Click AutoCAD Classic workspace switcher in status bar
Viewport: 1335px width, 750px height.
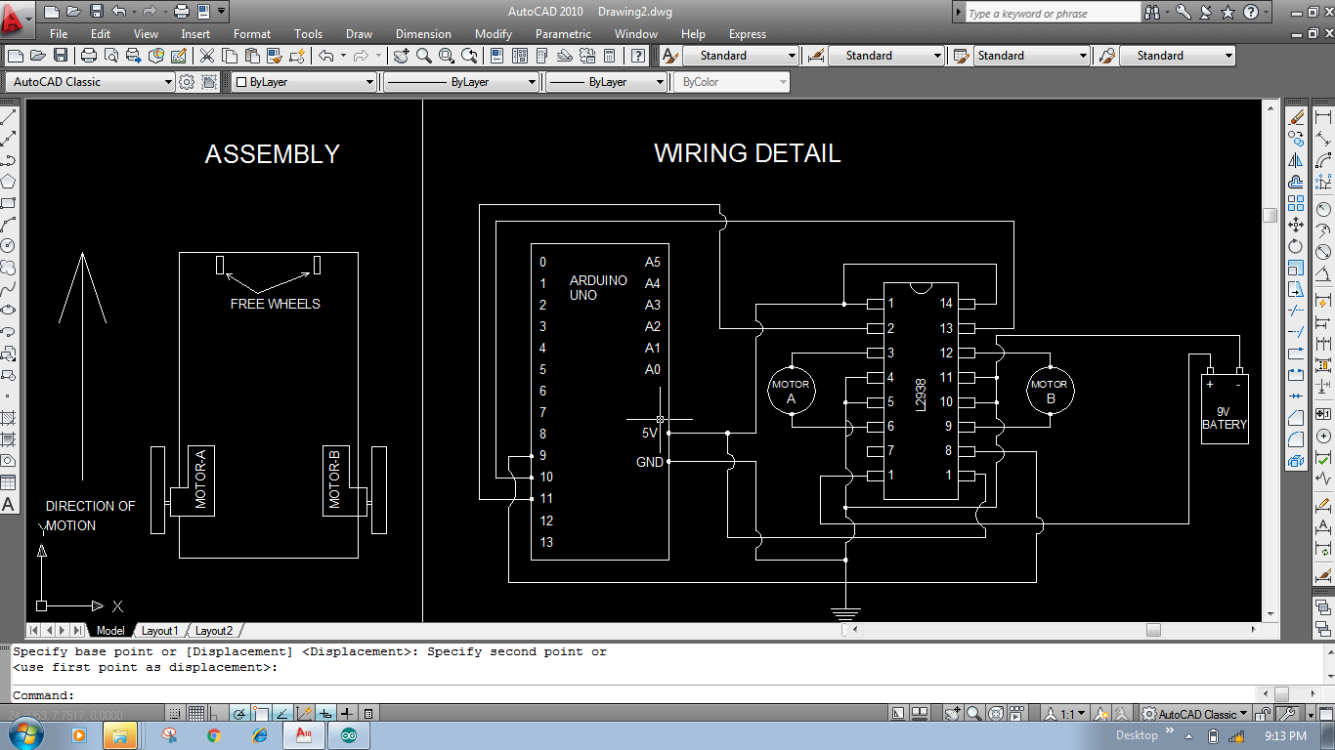(x=1197, y=714)
